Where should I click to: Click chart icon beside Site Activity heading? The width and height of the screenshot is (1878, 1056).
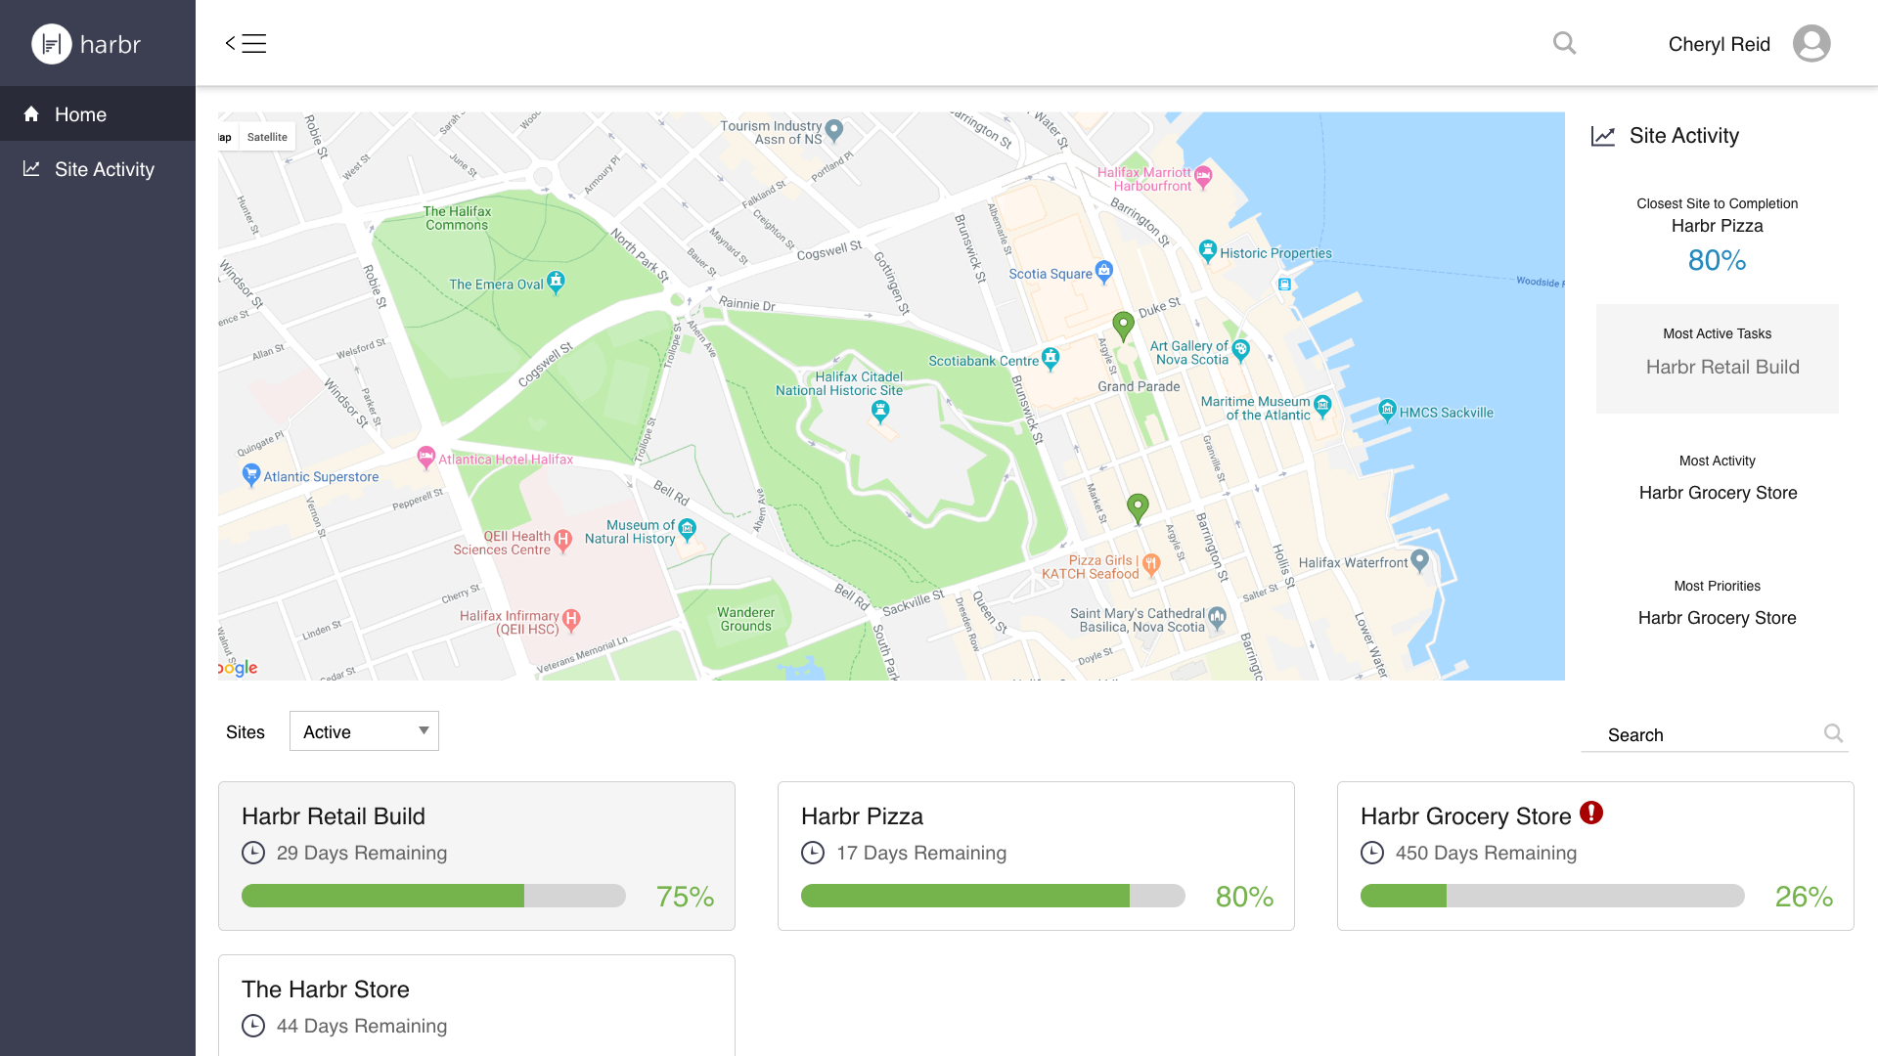[x=1603, y=136]
